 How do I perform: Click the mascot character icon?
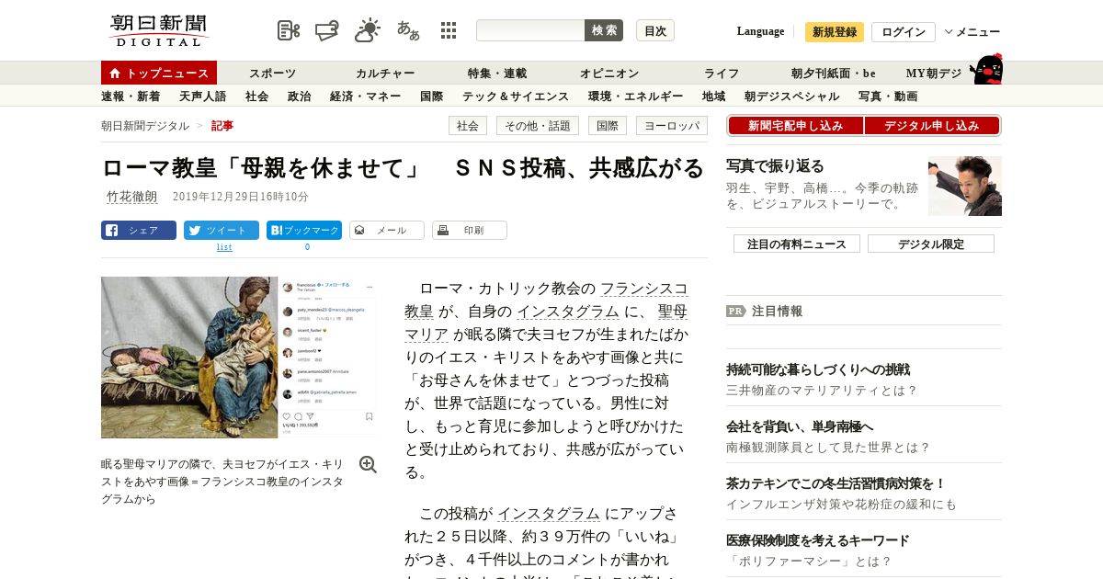point(986,69)
